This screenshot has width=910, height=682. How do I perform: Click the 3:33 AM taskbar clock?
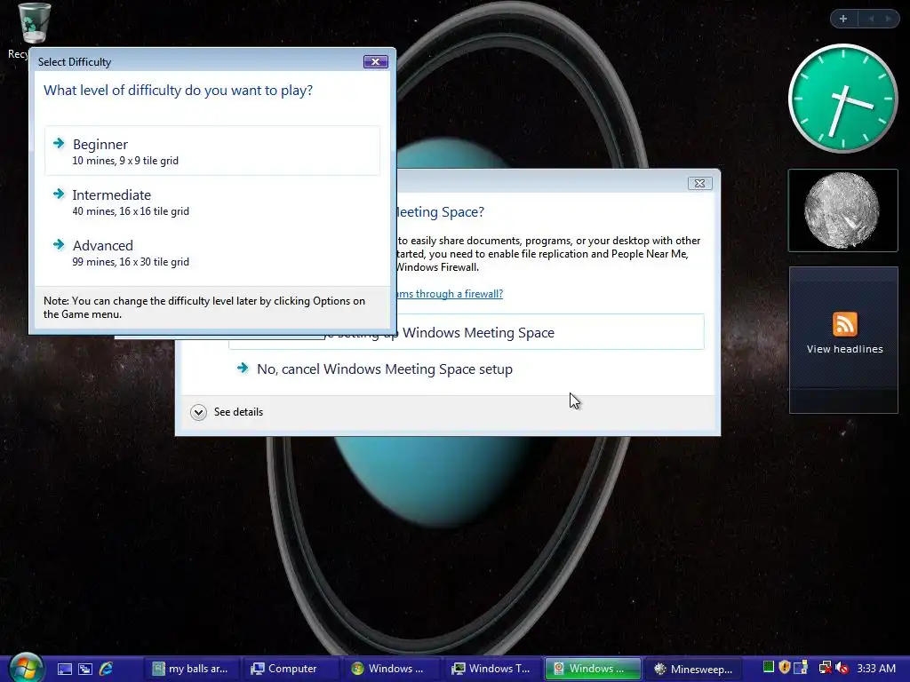(x=876, y=669)
